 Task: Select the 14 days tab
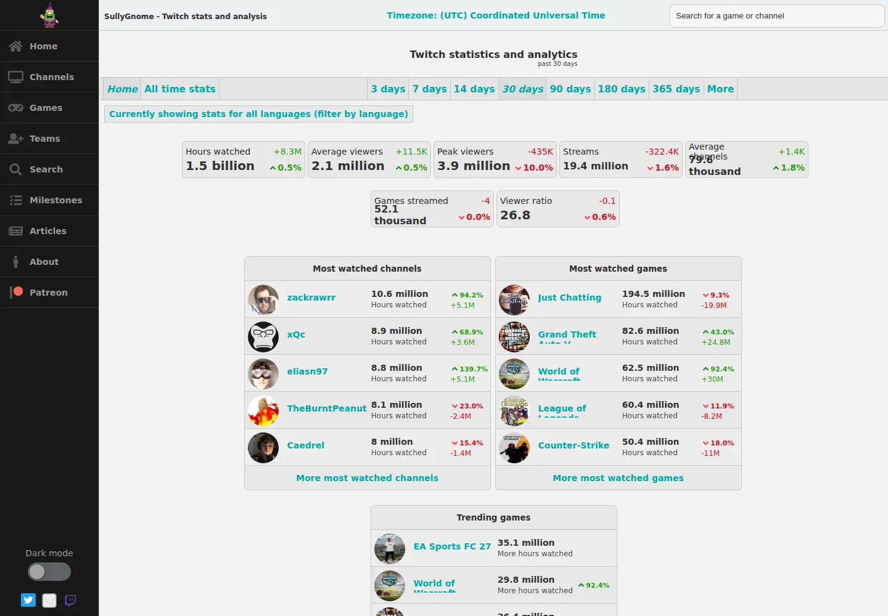point(474,89)
